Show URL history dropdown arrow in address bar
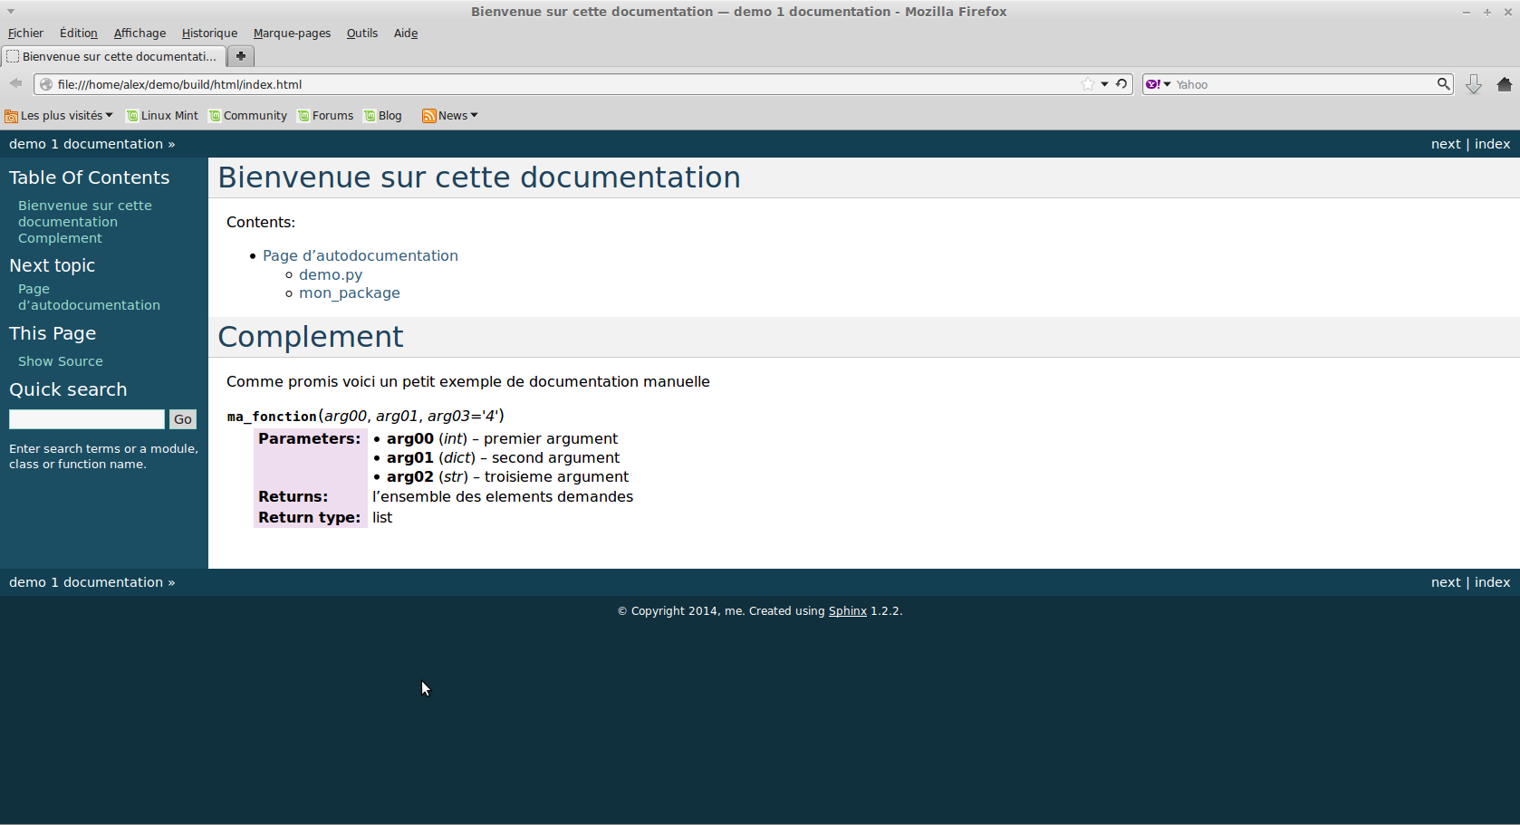 pos(1104,84)
